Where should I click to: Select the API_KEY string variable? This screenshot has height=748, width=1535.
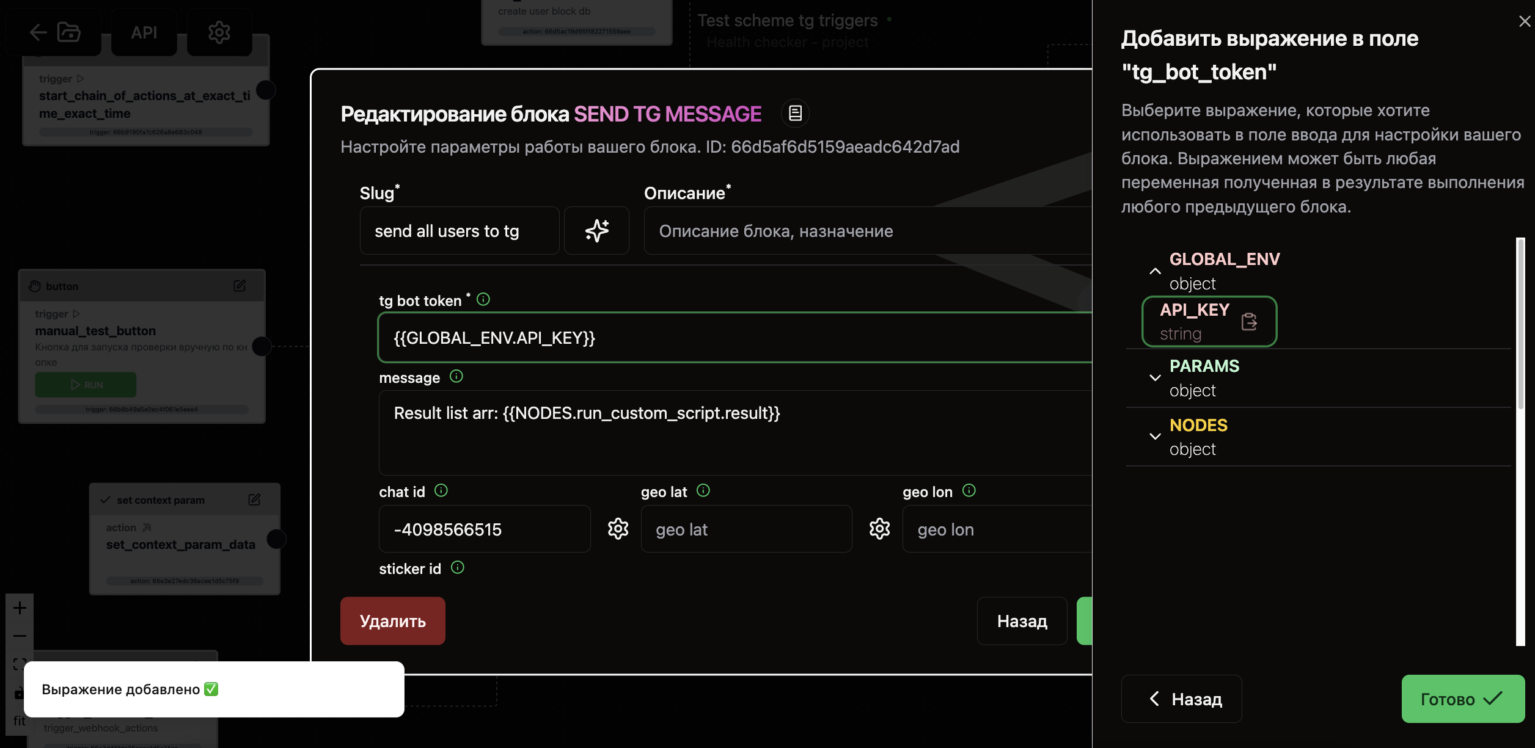(1195, 321)
